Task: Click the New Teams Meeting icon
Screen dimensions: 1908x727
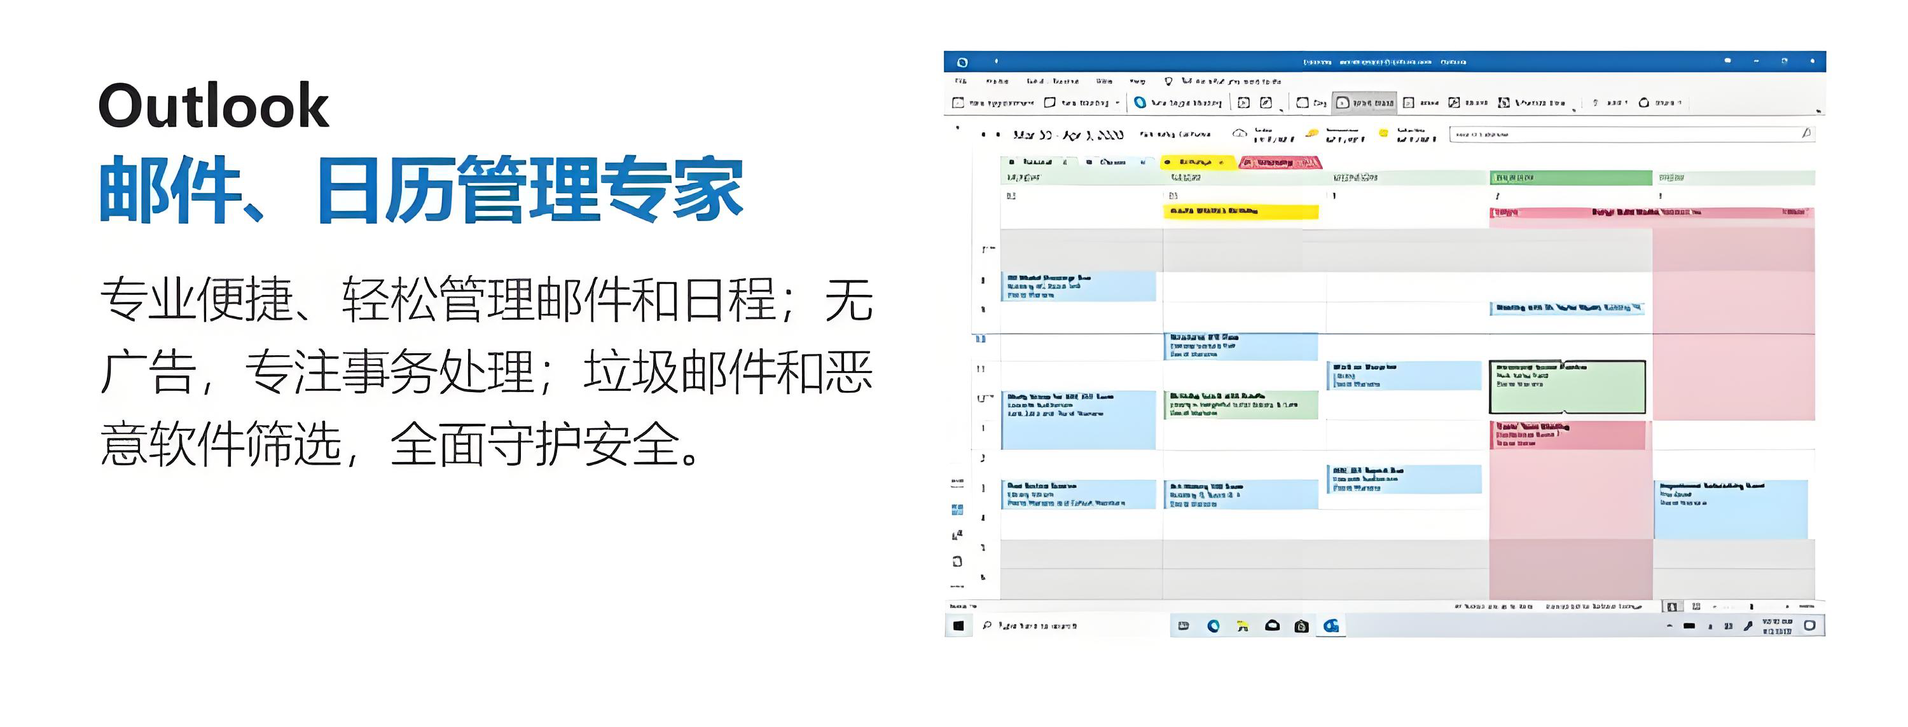Action: coord(1140,103)
